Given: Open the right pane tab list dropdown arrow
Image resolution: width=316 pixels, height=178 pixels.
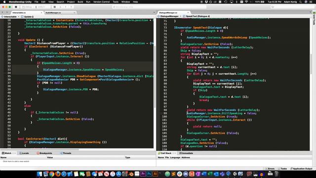Looking at the screenshot, I should click(311, 12).
